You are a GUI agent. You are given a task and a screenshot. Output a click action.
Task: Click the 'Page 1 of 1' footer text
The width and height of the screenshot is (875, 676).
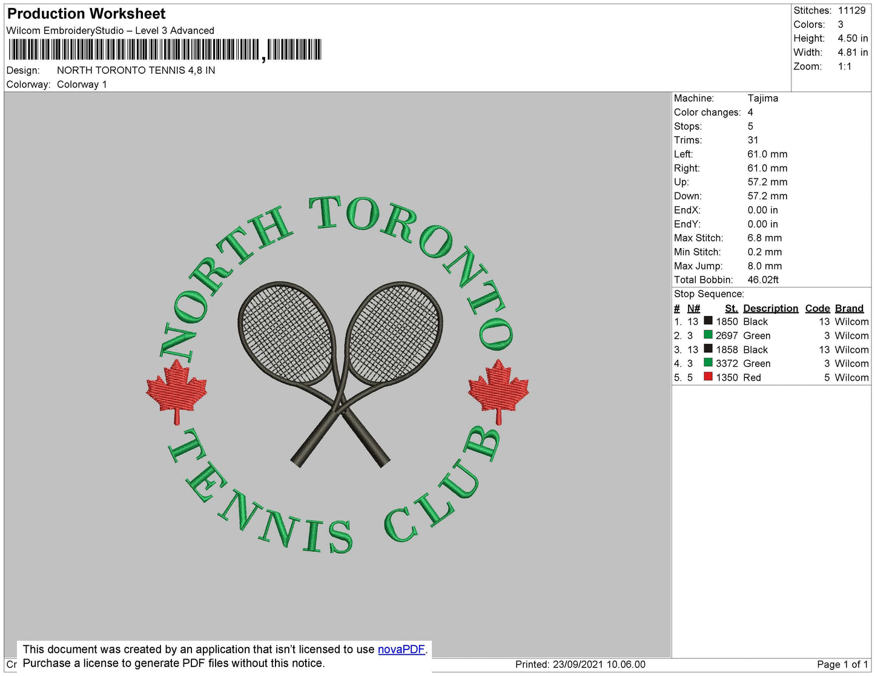coord(842,664)
